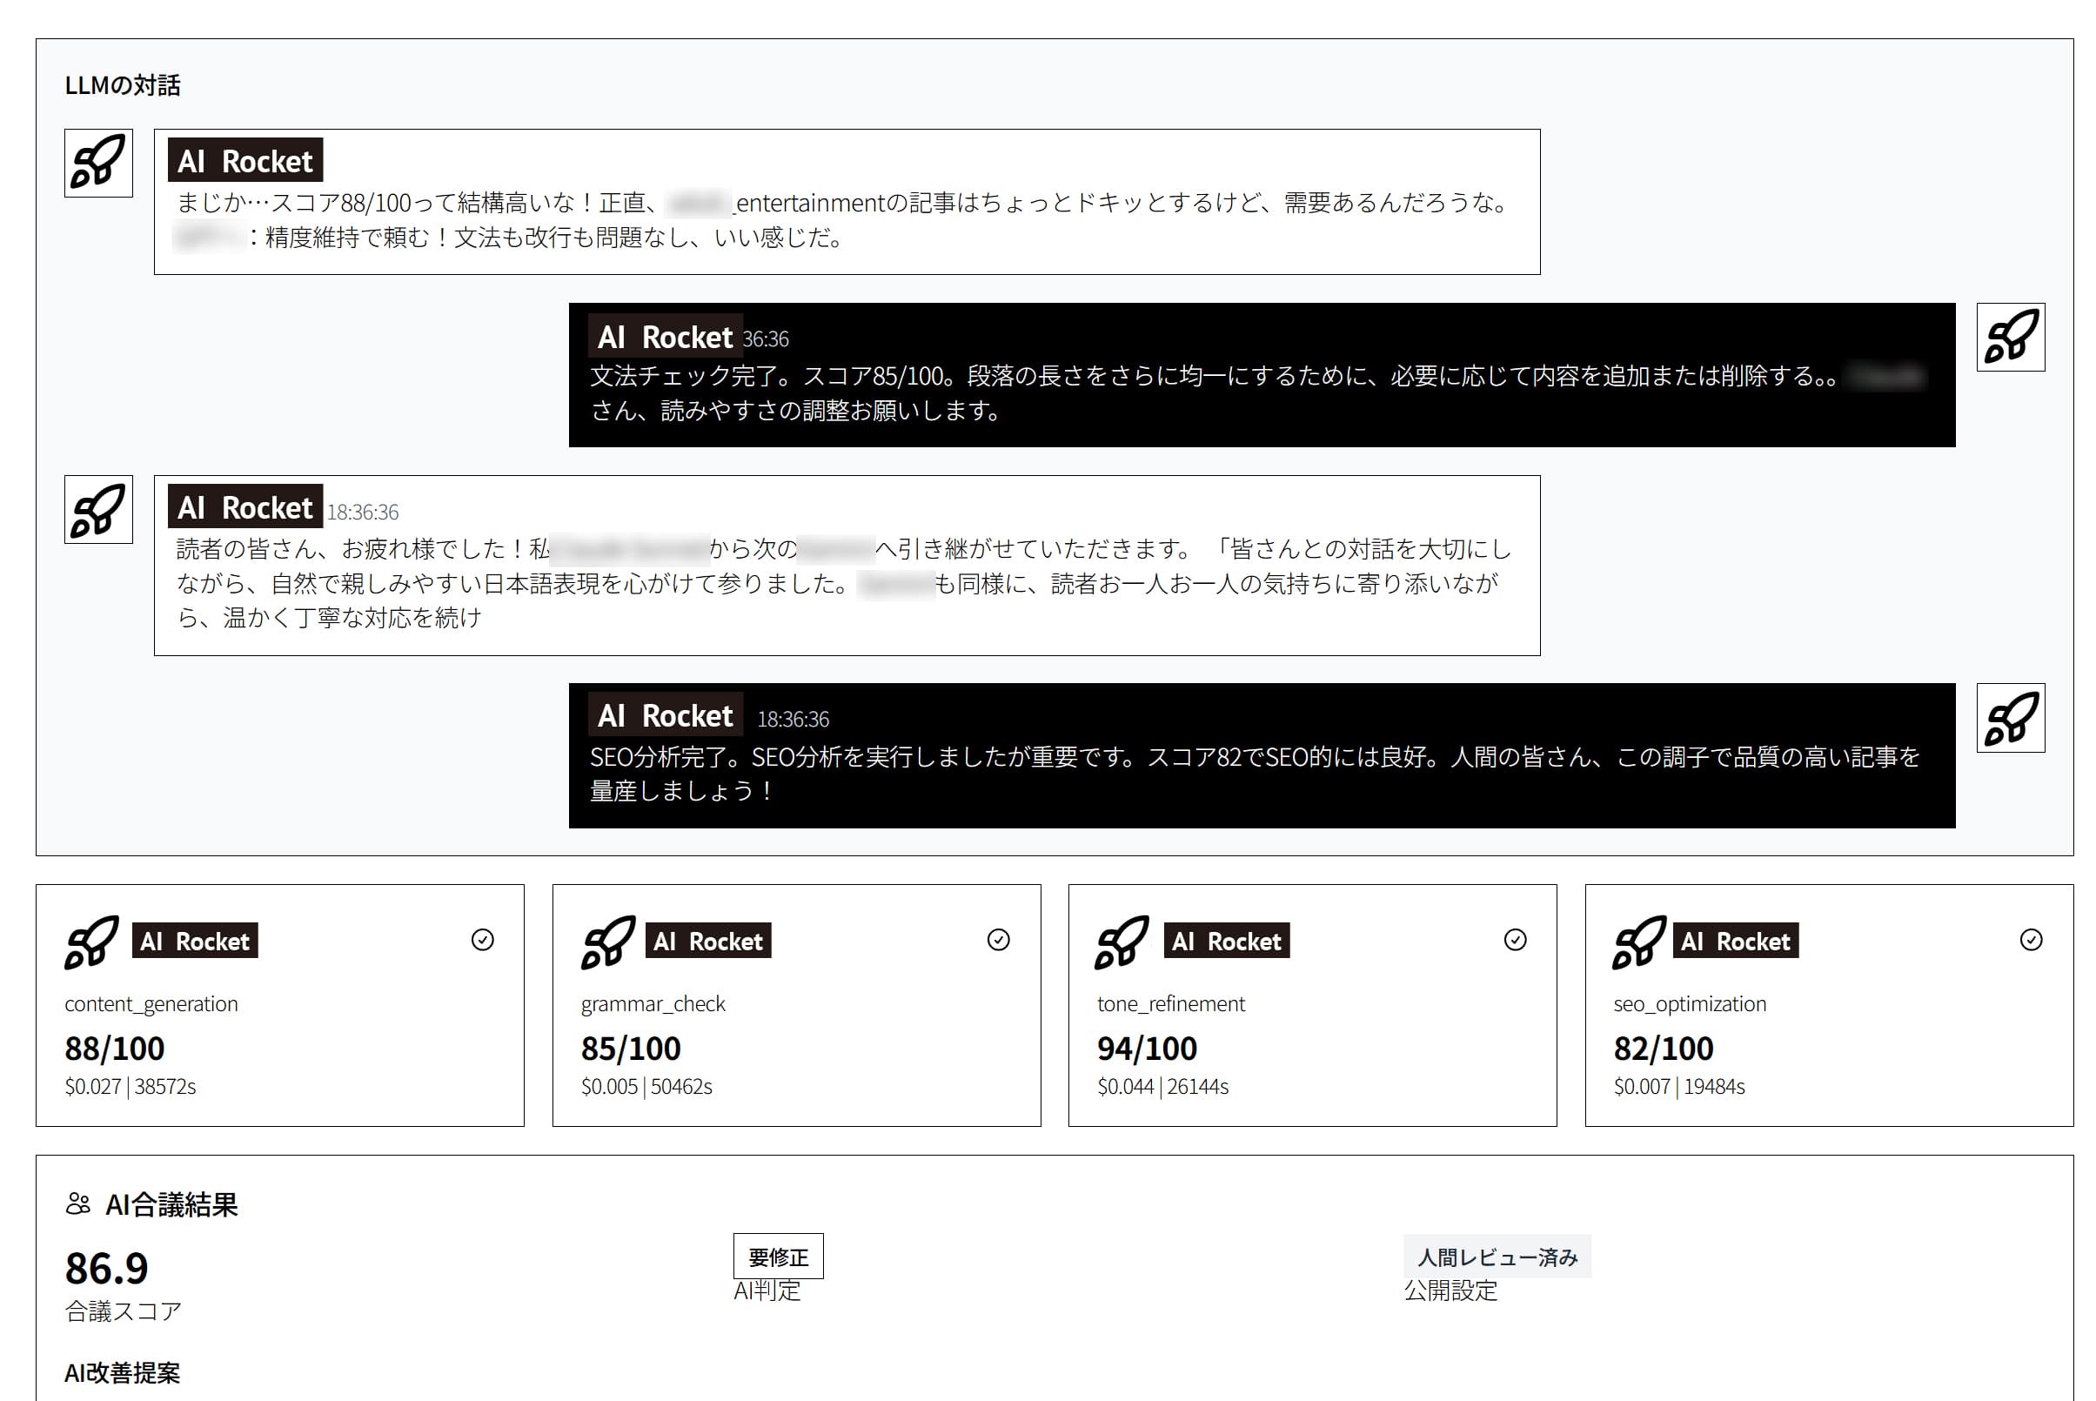Toggle the checkmark on the tone_refinement card
2096x1401 pixels.
1515,939
